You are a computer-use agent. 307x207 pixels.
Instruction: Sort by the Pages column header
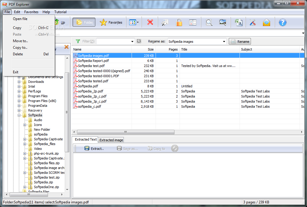pyautogui.click(x=168, y=49)
